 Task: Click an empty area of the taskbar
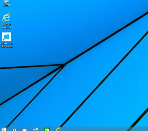(x=94, y=129)
